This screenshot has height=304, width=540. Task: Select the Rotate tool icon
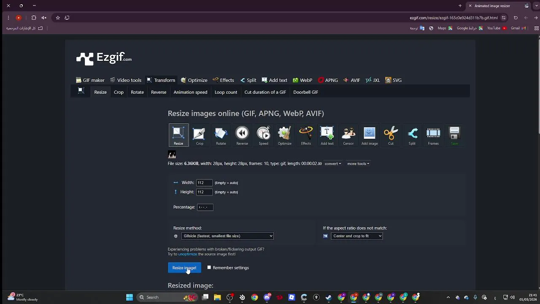(x=221, y=136)
